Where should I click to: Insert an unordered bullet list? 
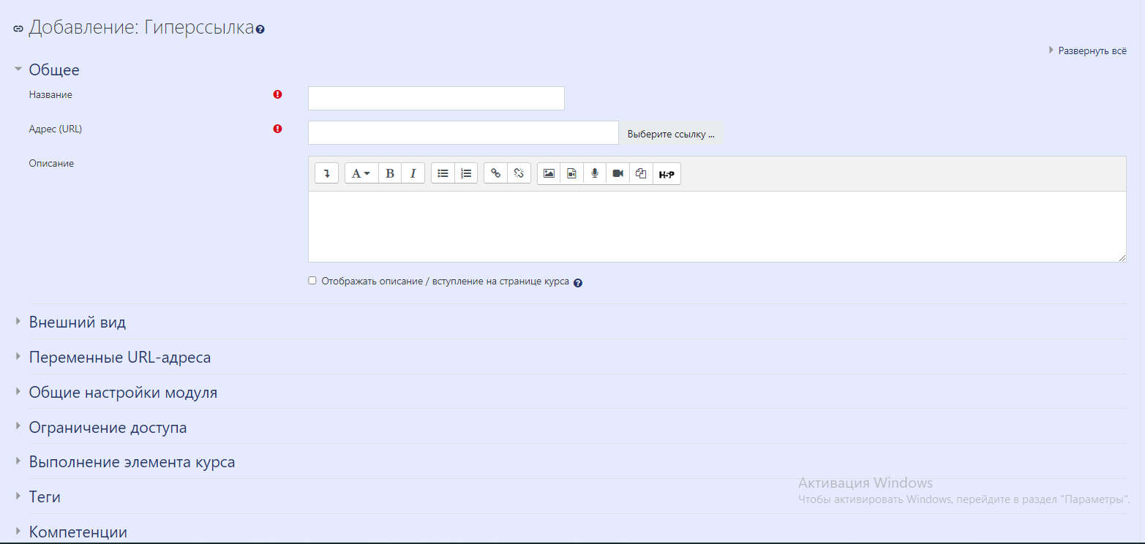pos(443,173)
